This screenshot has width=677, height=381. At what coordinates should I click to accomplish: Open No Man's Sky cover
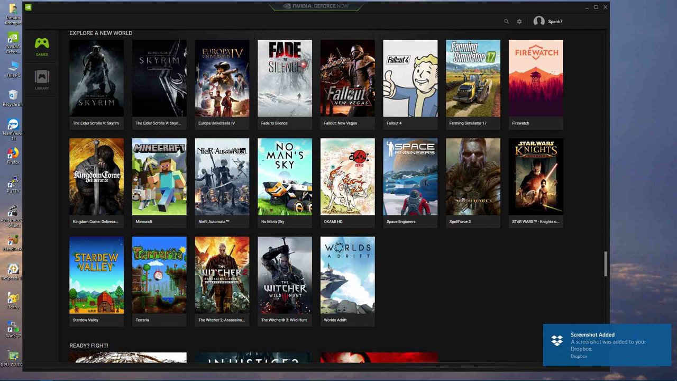[x=285, y=177]
